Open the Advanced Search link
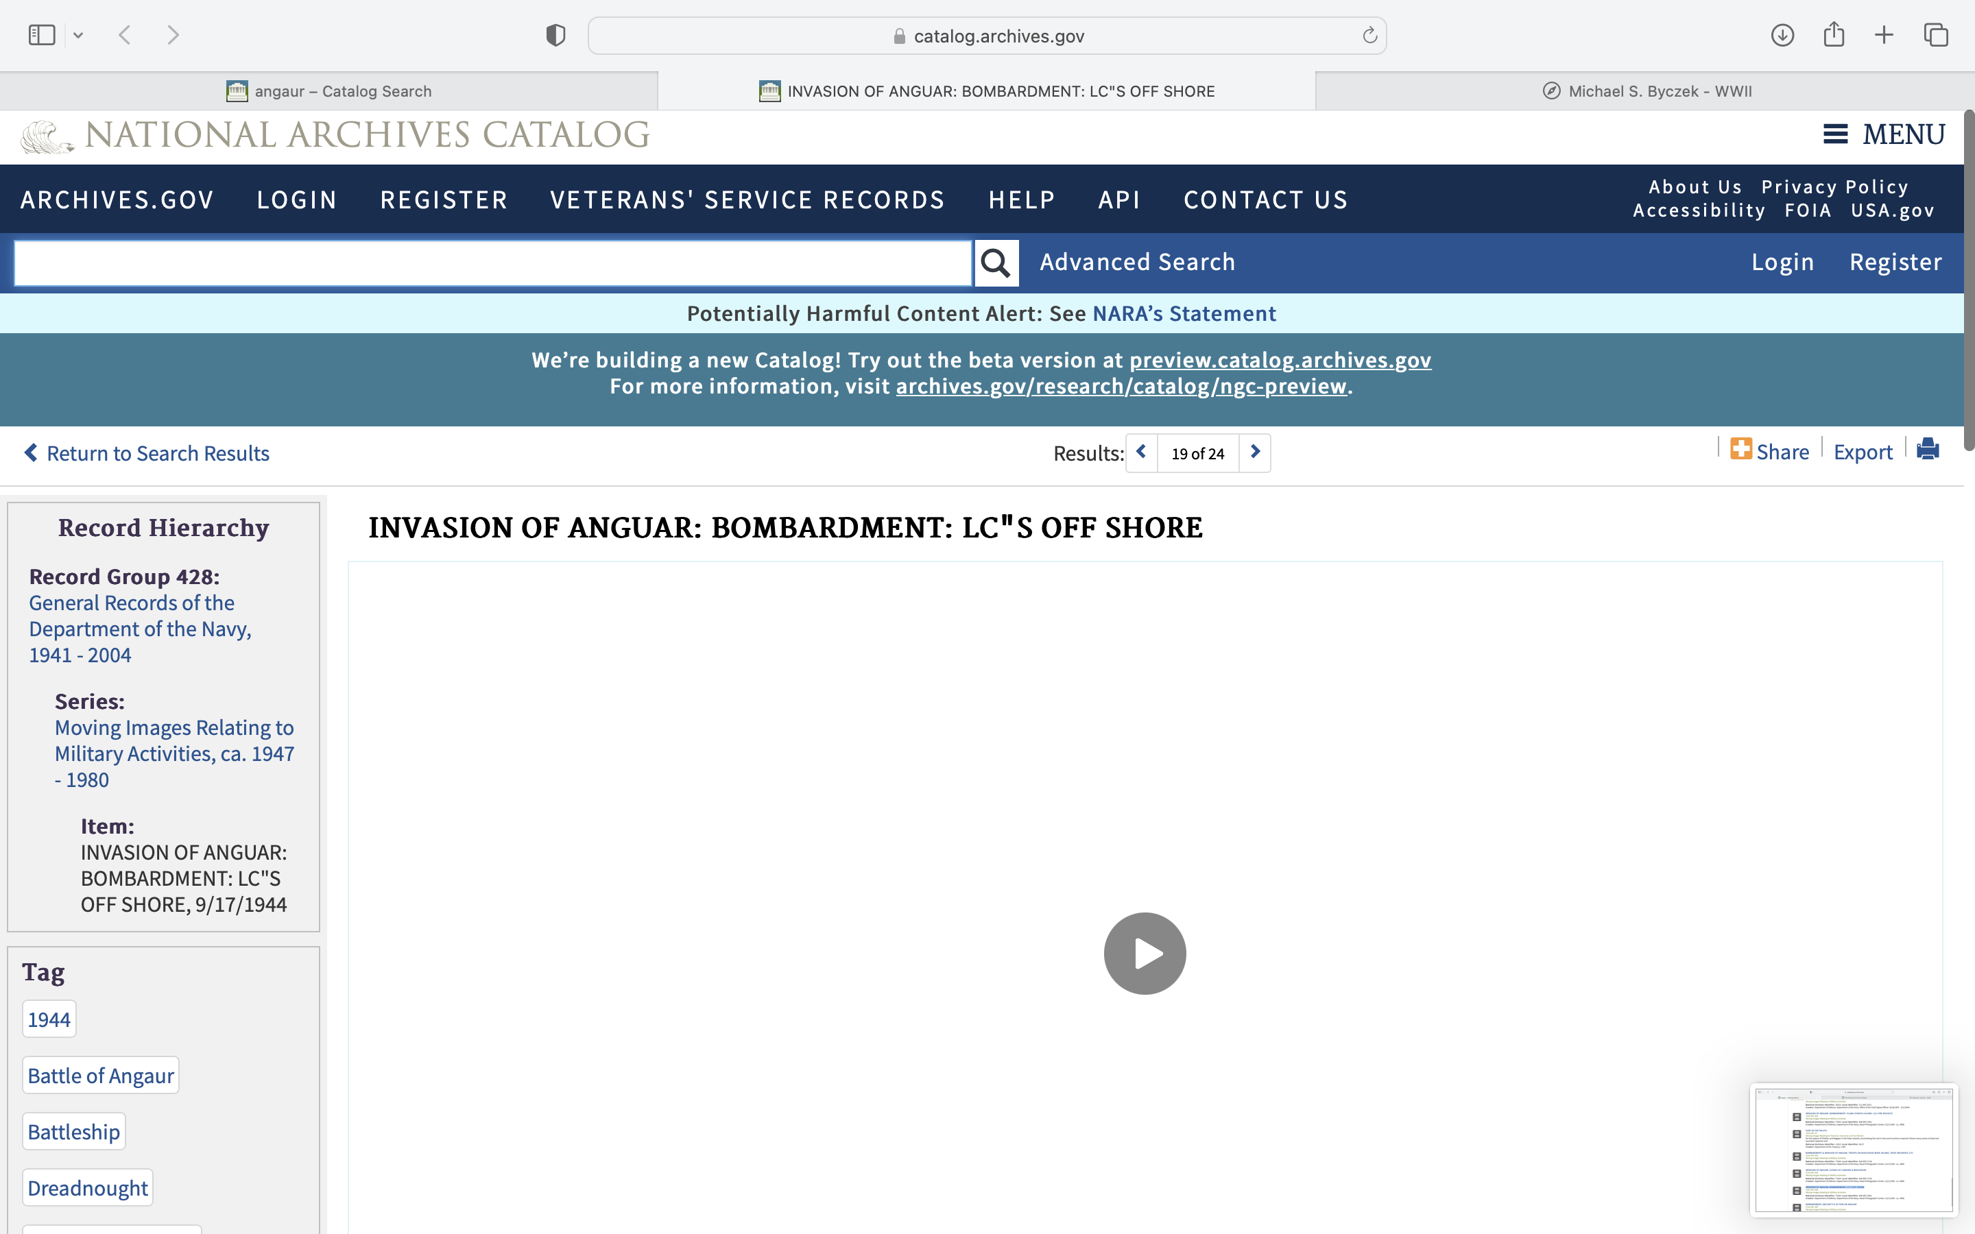This screenshot has width=1975, height=1234. (x=1137, y=262)
